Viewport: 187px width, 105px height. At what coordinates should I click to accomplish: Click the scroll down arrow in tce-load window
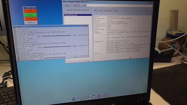click(18, 60)
